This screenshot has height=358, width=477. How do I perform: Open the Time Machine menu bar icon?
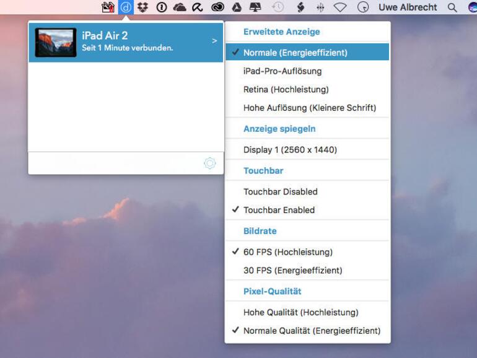point(278,7)
